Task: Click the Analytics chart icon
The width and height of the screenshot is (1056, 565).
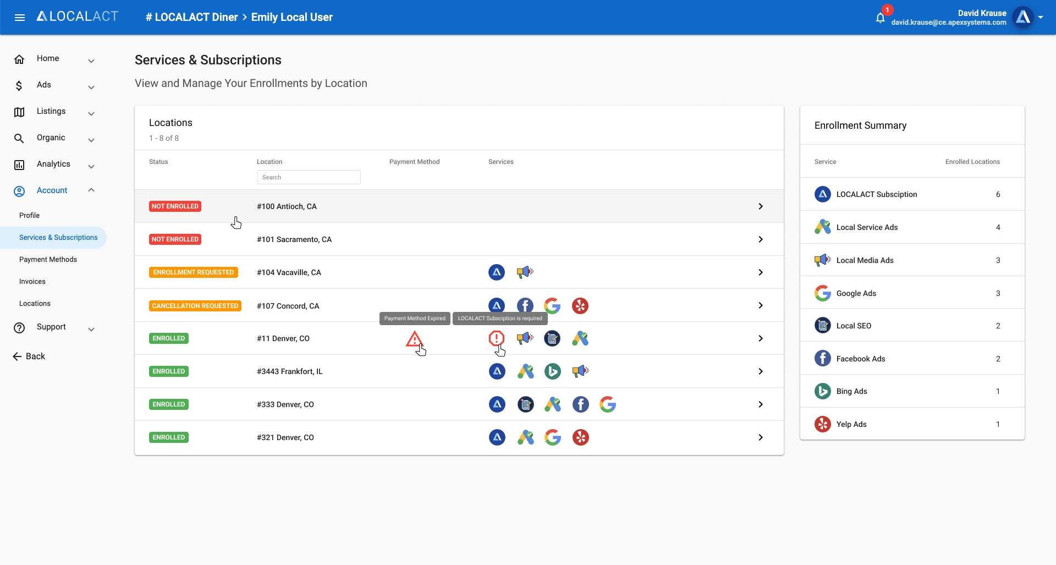Action: [19, 164]
